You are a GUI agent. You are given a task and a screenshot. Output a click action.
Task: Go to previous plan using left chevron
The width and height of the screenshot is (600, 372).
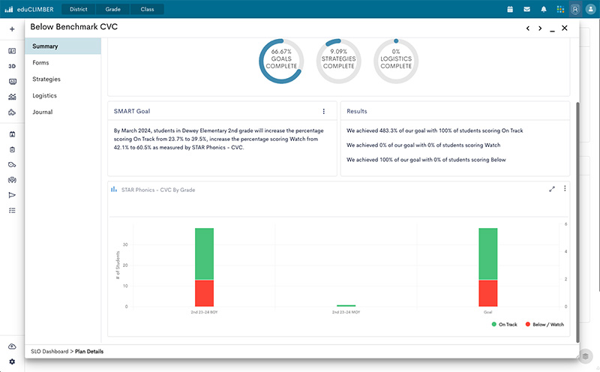(527, 28)
